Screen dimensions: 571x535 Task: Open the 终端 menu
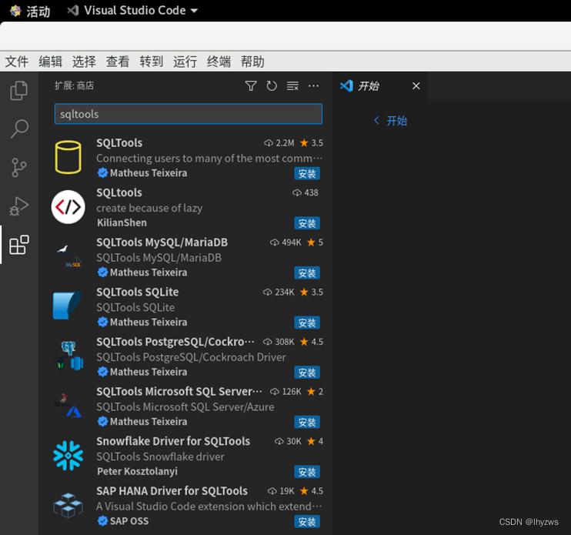click(219, 62)
